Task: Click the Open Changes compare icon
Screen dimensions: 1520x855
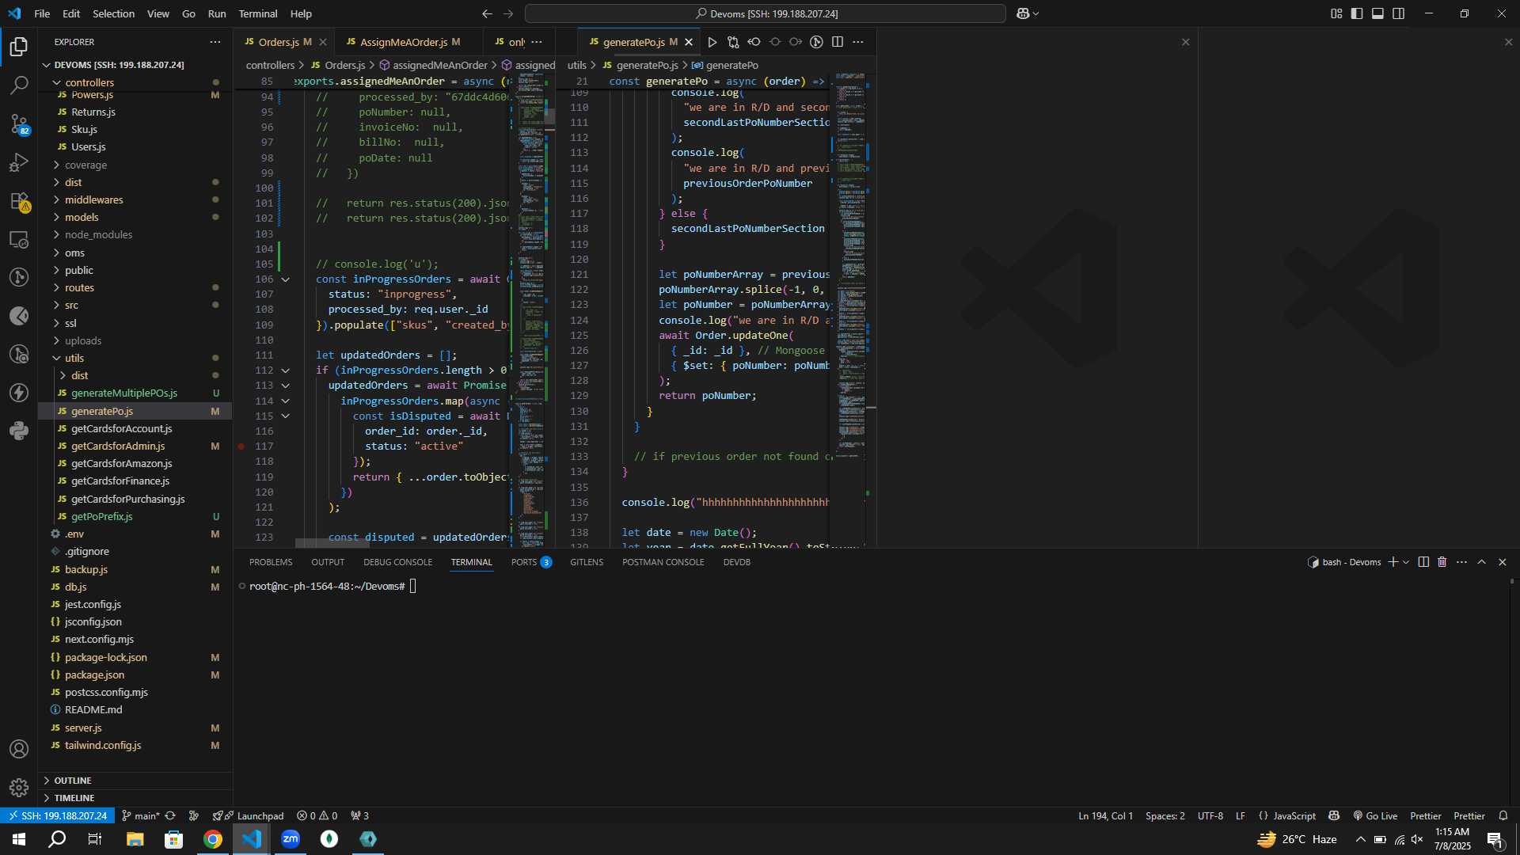Action: click(x=733, y=42)
